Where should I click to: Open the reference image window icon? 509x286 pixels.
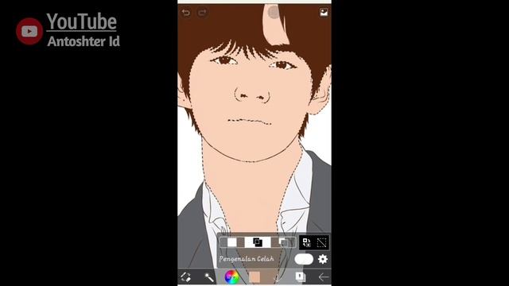click(324, 13)
